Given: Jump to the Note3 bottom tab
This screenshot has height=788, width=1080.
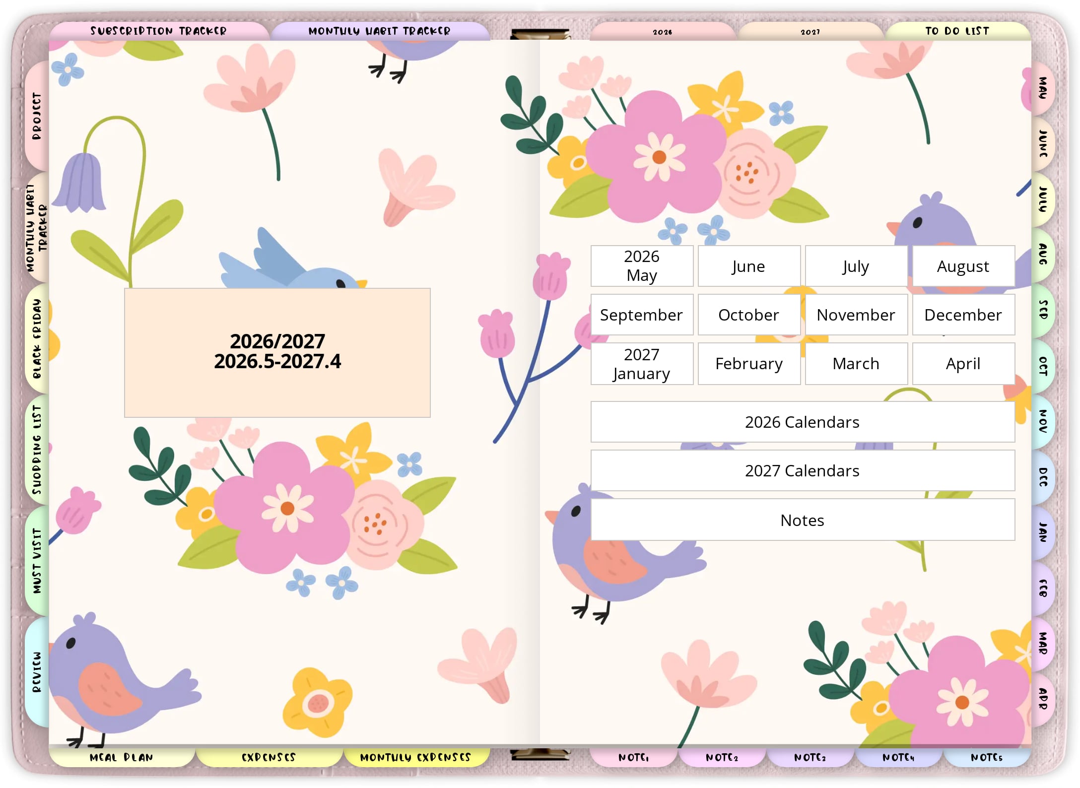Looking at the screenshot, I should (x=810, y=757).
